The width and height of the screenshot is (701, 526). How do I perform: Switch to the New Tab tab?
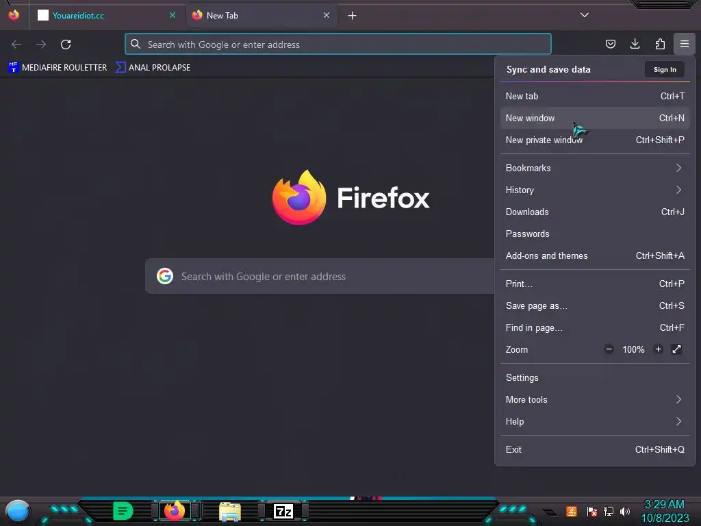[x=262, y=15]
